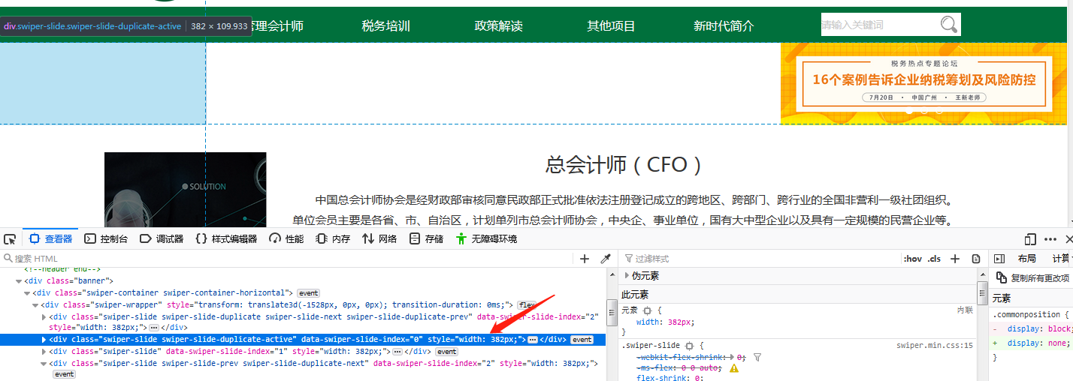1073x381 pixels.
Task: Toggle responsive design mode icon
Action: point(1030,239)
